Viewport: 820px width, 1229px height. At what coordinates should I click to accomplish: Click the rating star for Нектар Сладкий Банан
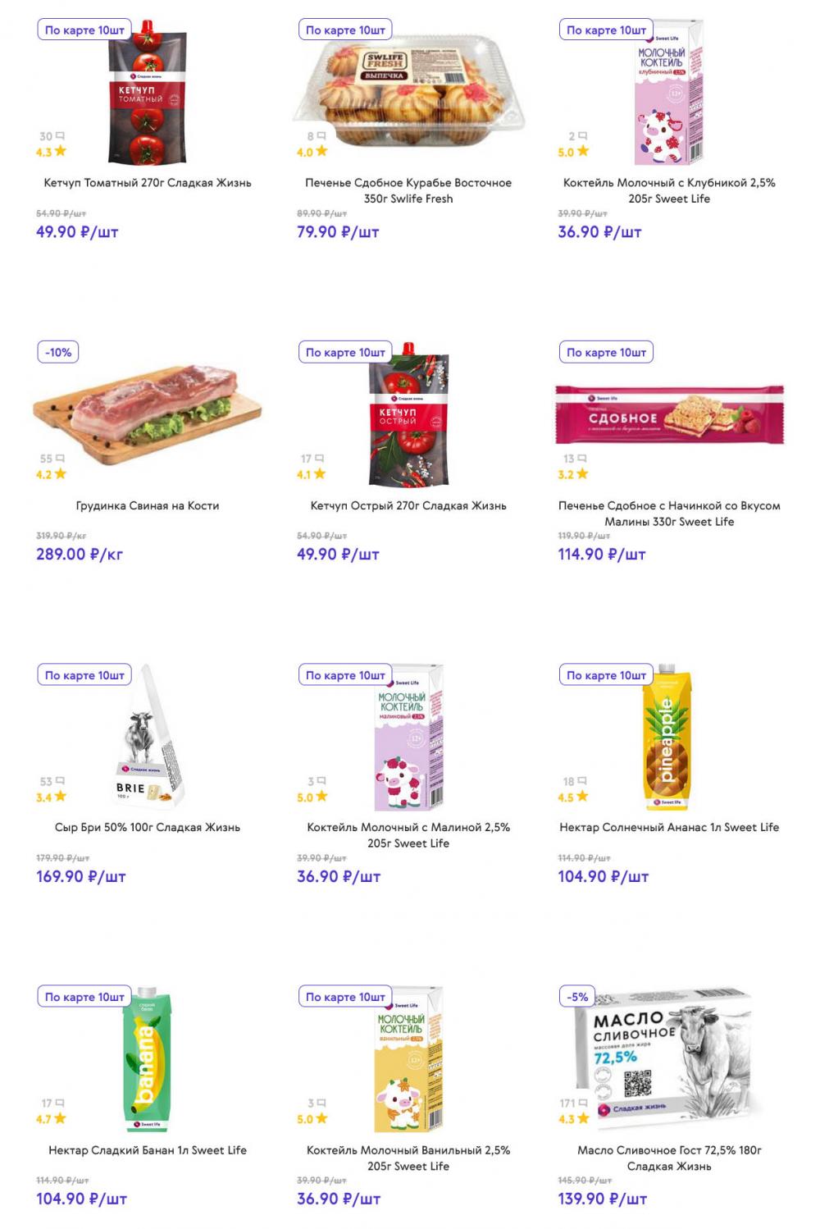click(60, 1118)
